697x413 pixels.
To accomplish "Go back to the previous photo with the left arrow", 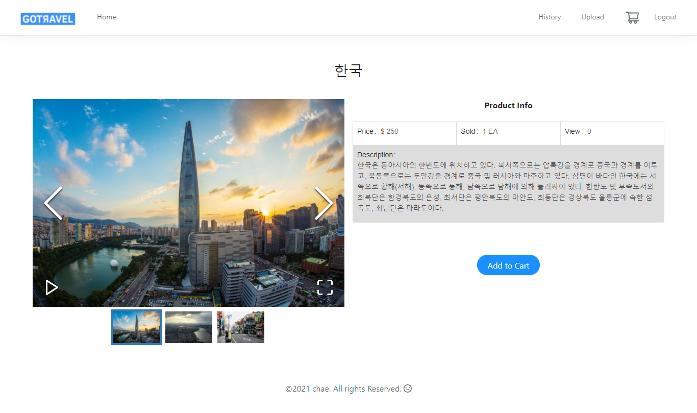I will (x=53, y=203).
